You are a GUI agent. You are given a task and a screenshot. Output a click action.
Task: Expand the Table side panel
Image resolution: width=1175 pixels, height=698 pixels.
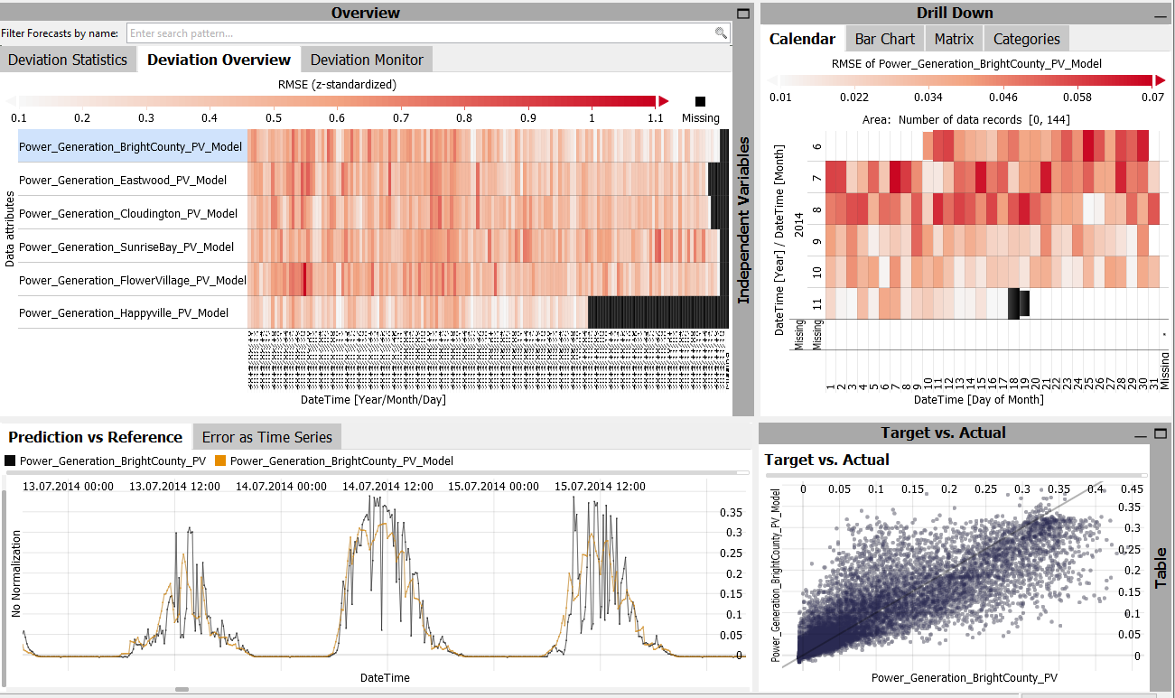point(1161,564)
